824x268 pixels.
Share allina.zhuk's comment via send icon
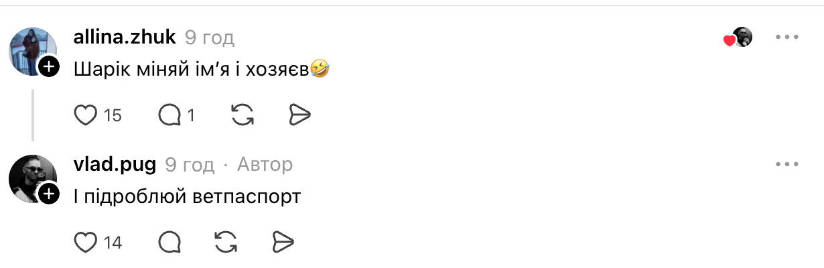pyautogui.click(x=299, y=115)
